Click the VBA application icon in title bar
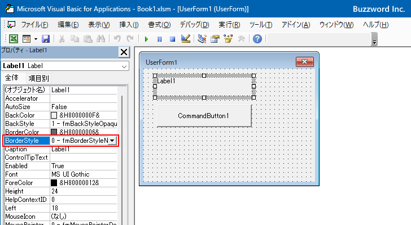Screen dimensions: 411x225 coord(10,8)
